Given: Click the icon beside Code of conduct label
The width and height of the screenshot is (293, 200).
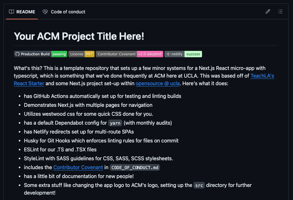Looking at the screenshot, I should tap(45, 11).
